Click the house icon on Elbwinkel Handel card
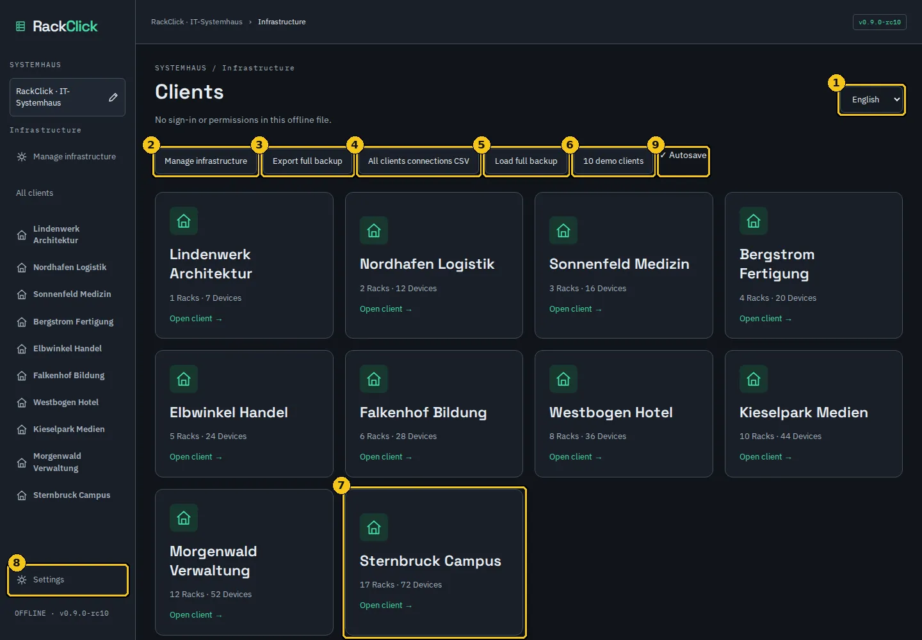The width and height of the screenshot is (922, 640). (184, 380)
